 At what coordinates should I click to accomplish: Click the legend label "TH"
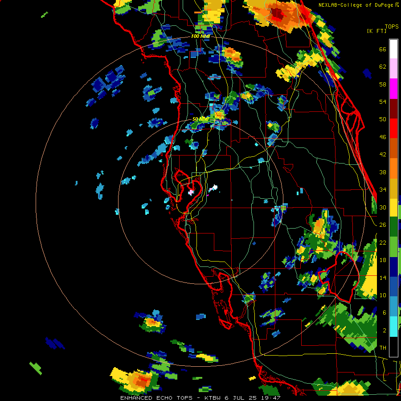pos(383,348)
